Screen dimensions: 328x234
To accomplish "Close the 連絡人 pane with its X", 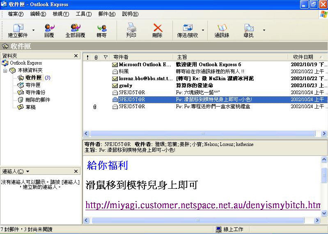I will point(76,171).
